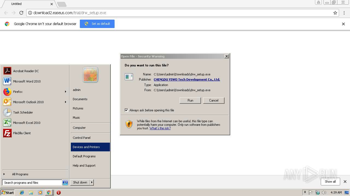This screenshot has height=196, width=350.
Task: Uncheck Always ask before opening this file
Action: (126, 110)
